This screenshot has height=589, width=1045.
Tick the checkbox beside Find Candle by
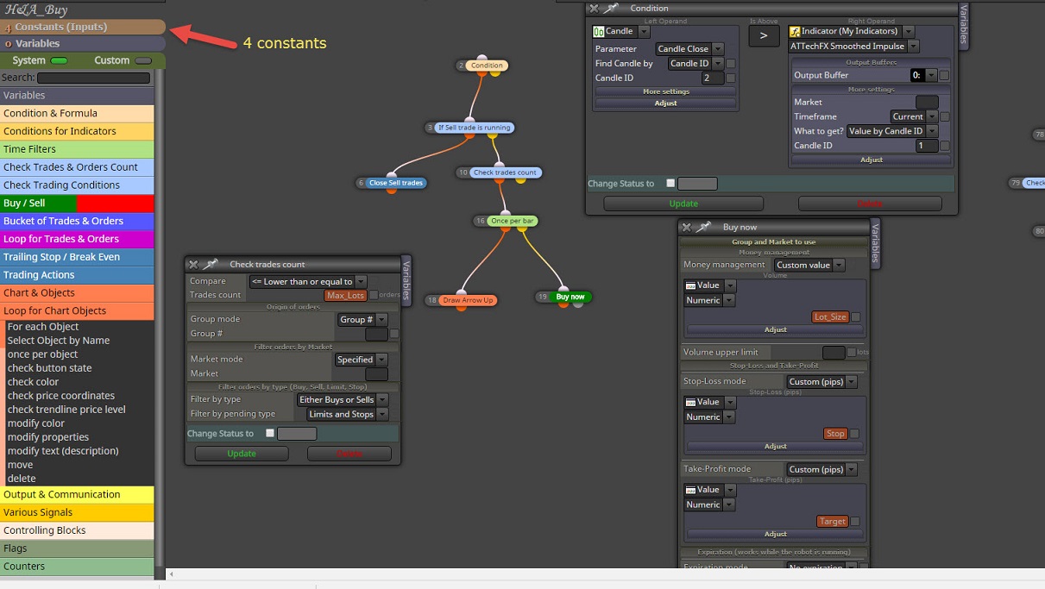(x=731, y=63)
